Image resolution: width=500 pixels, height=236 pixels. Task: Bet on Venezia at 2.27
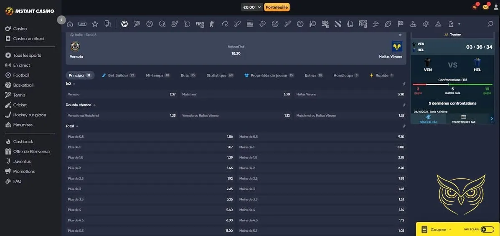(122, 94)
